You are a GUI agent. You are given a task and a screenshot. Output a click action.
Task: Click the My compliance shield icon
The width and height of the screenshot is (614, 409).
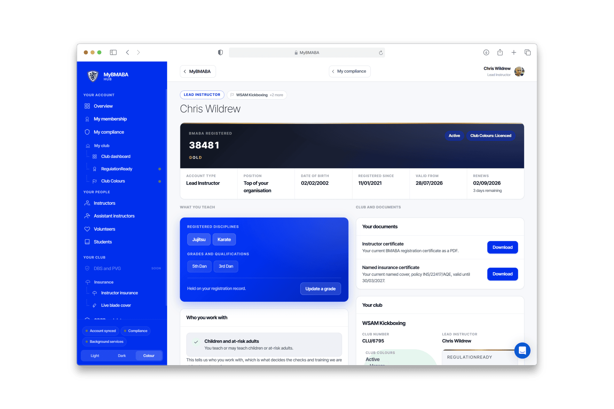(x=87, y=132)
